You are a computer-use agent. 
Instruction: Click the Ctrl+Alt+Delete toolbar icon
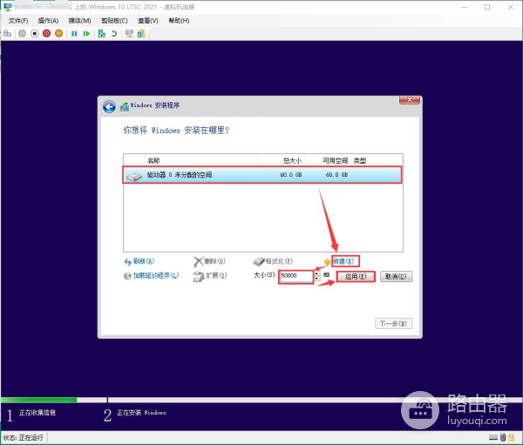(x=9, y=34)
